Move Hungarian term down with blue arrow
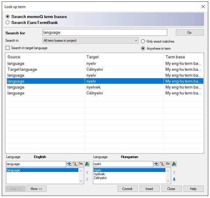 click(174, 179)
